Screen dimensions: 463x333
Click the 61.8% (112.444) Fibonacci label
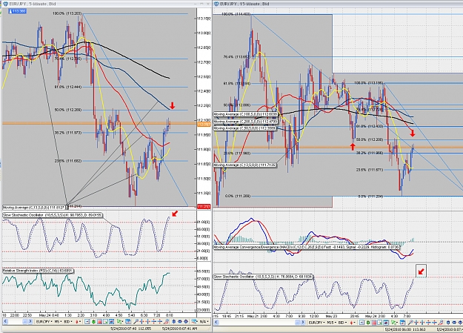click(x=68, y=87)
